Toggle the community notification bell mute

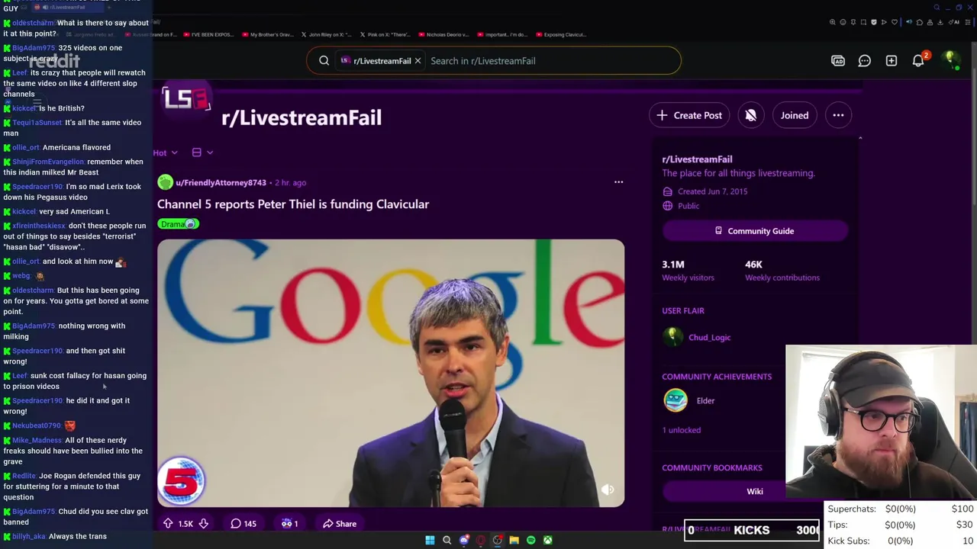pyautogui.click(x=750, y=115)
